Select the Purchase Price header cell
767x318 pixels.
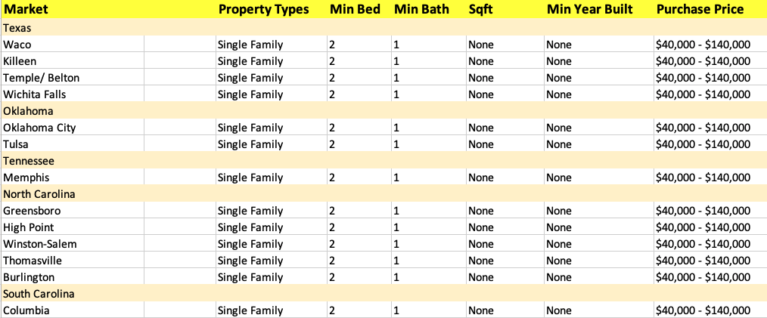pyautogui.click(x=710, y=9)
